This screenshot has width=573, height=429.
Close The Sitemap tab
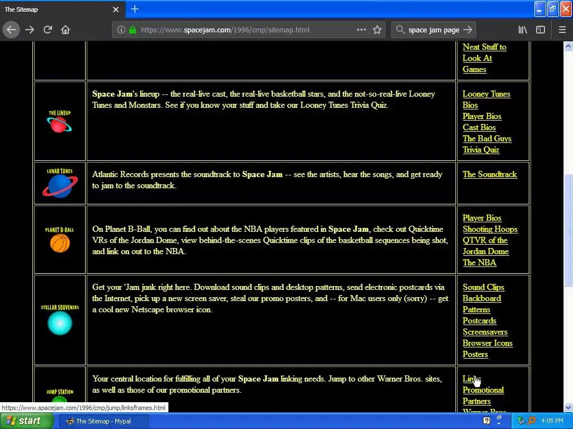click(x=116, y=9)
